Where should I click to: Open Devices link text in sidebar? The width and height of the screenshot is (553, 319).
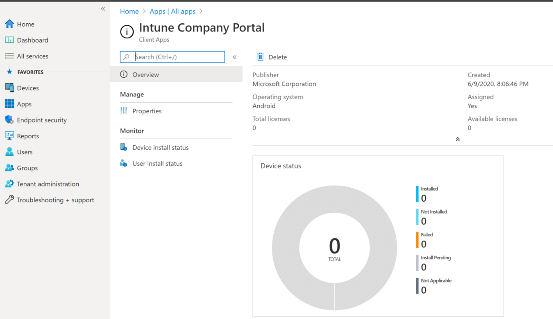[28, 88]
